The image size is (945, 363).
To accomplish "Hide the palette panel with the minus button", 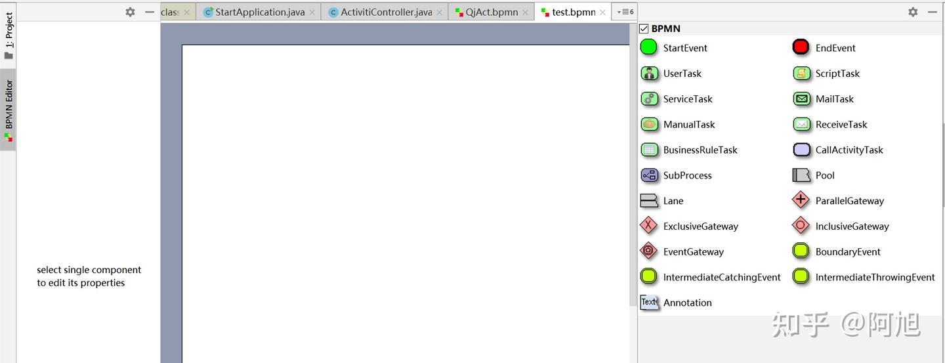I will tap(932, 12).
